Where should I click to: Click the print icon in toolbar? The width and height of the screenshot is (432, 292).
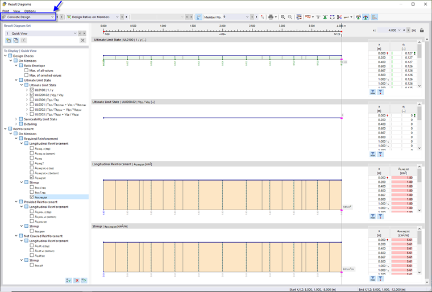(x=271, y=17)
